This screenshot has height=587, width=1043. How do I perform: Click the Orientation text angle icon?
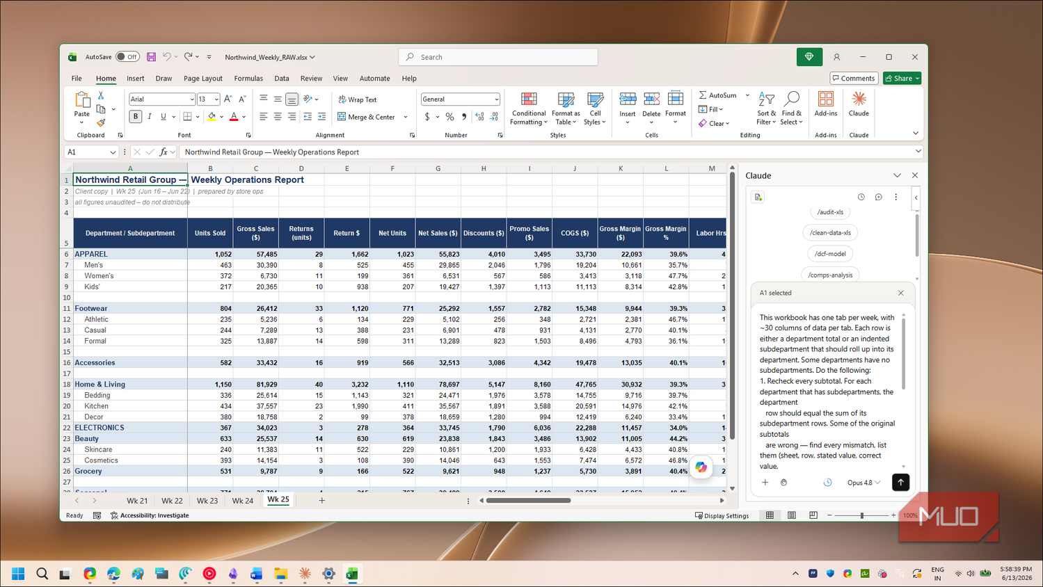tap(308, 99)
